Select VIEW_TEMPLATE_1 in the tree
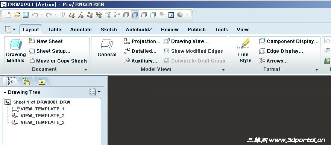331x145 pixels. click(38, 109)
